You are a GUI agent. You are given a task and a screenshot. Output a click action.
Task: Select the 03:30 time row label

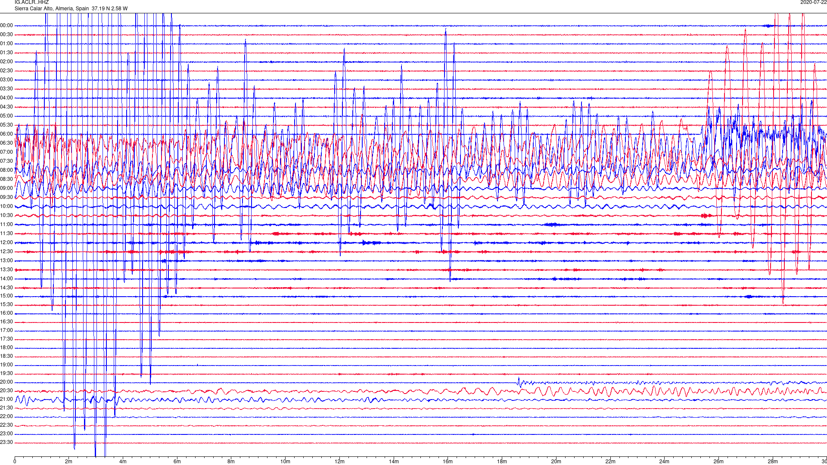[6, 89]
